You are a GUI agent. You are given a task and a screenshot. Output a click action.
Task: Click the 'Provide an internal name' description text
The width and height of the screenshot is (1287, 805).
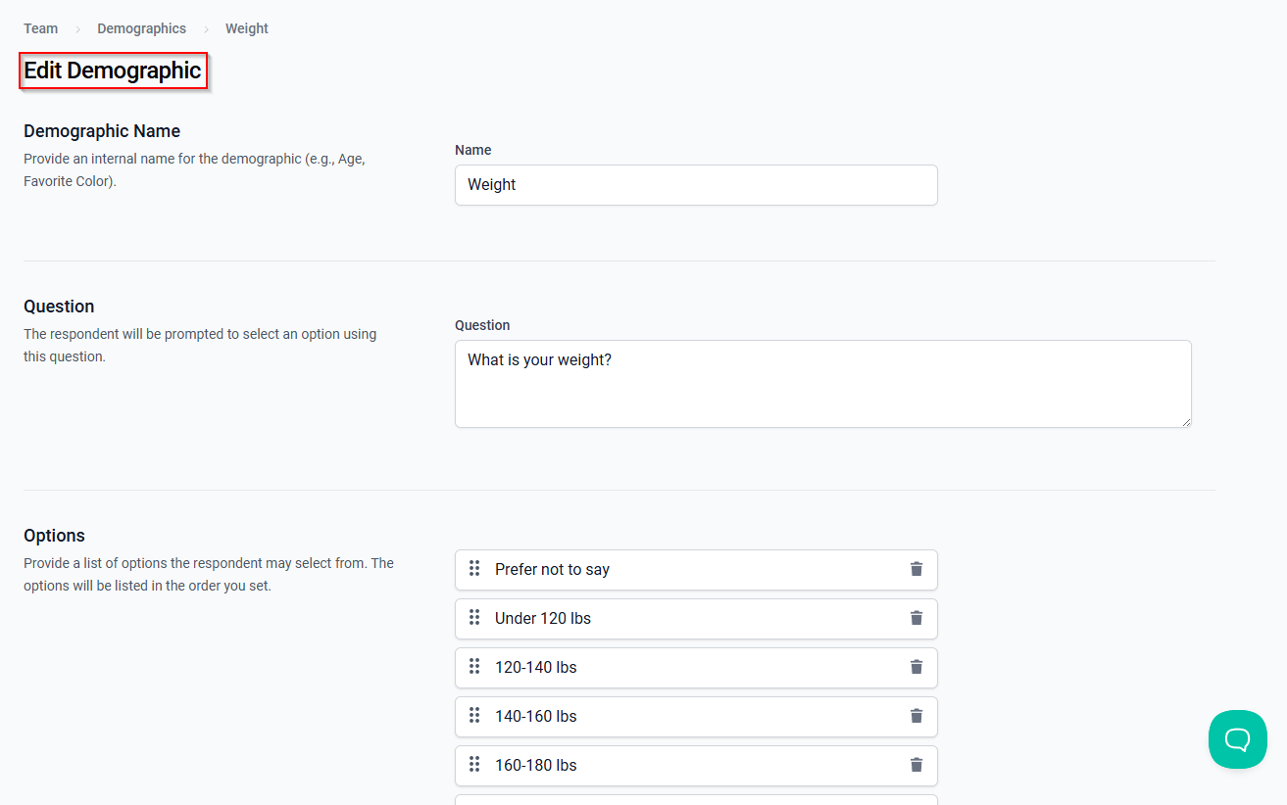(194, 170)
